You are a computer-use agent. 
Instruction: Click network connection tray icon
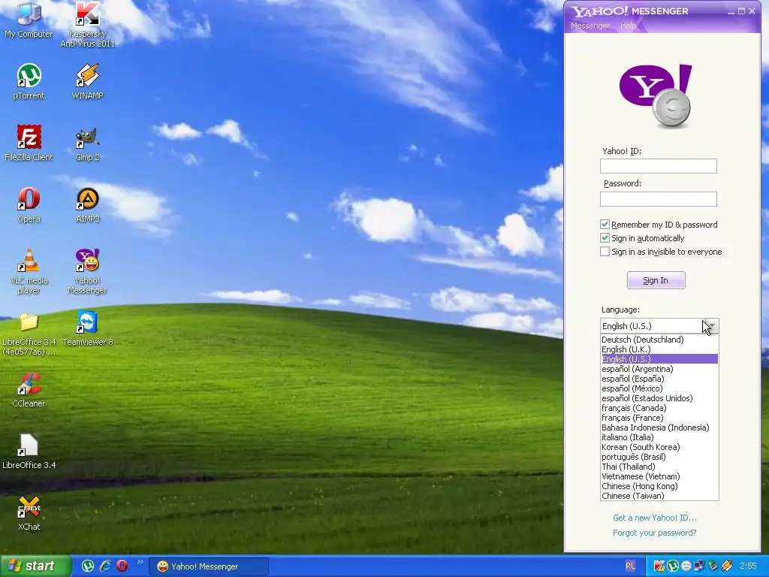(x=699, y=566)
